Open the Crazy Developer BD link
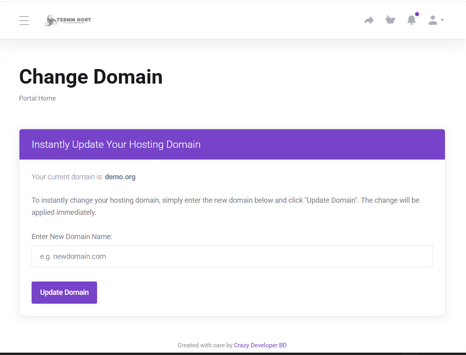This screenshot has height=355, width=466. (x=260, y=345)
